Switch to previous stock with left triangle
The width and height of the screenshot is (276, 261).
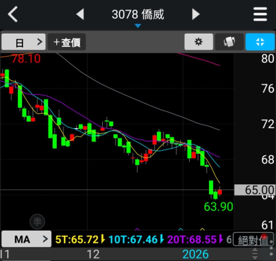click(80, 14)
